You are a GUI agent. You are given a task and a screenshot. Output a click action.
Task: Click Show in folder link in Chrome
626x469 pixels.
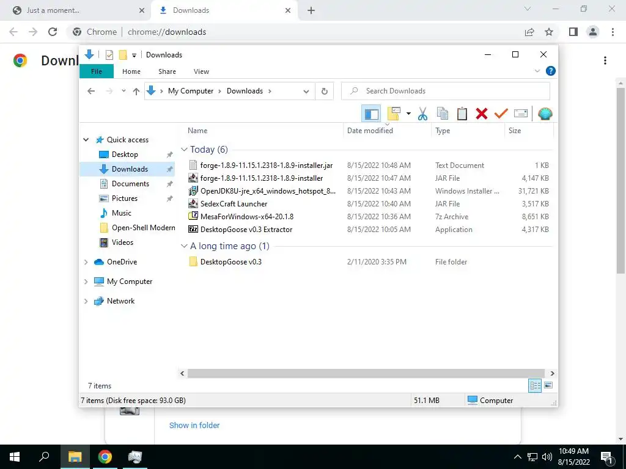point(194,426)
